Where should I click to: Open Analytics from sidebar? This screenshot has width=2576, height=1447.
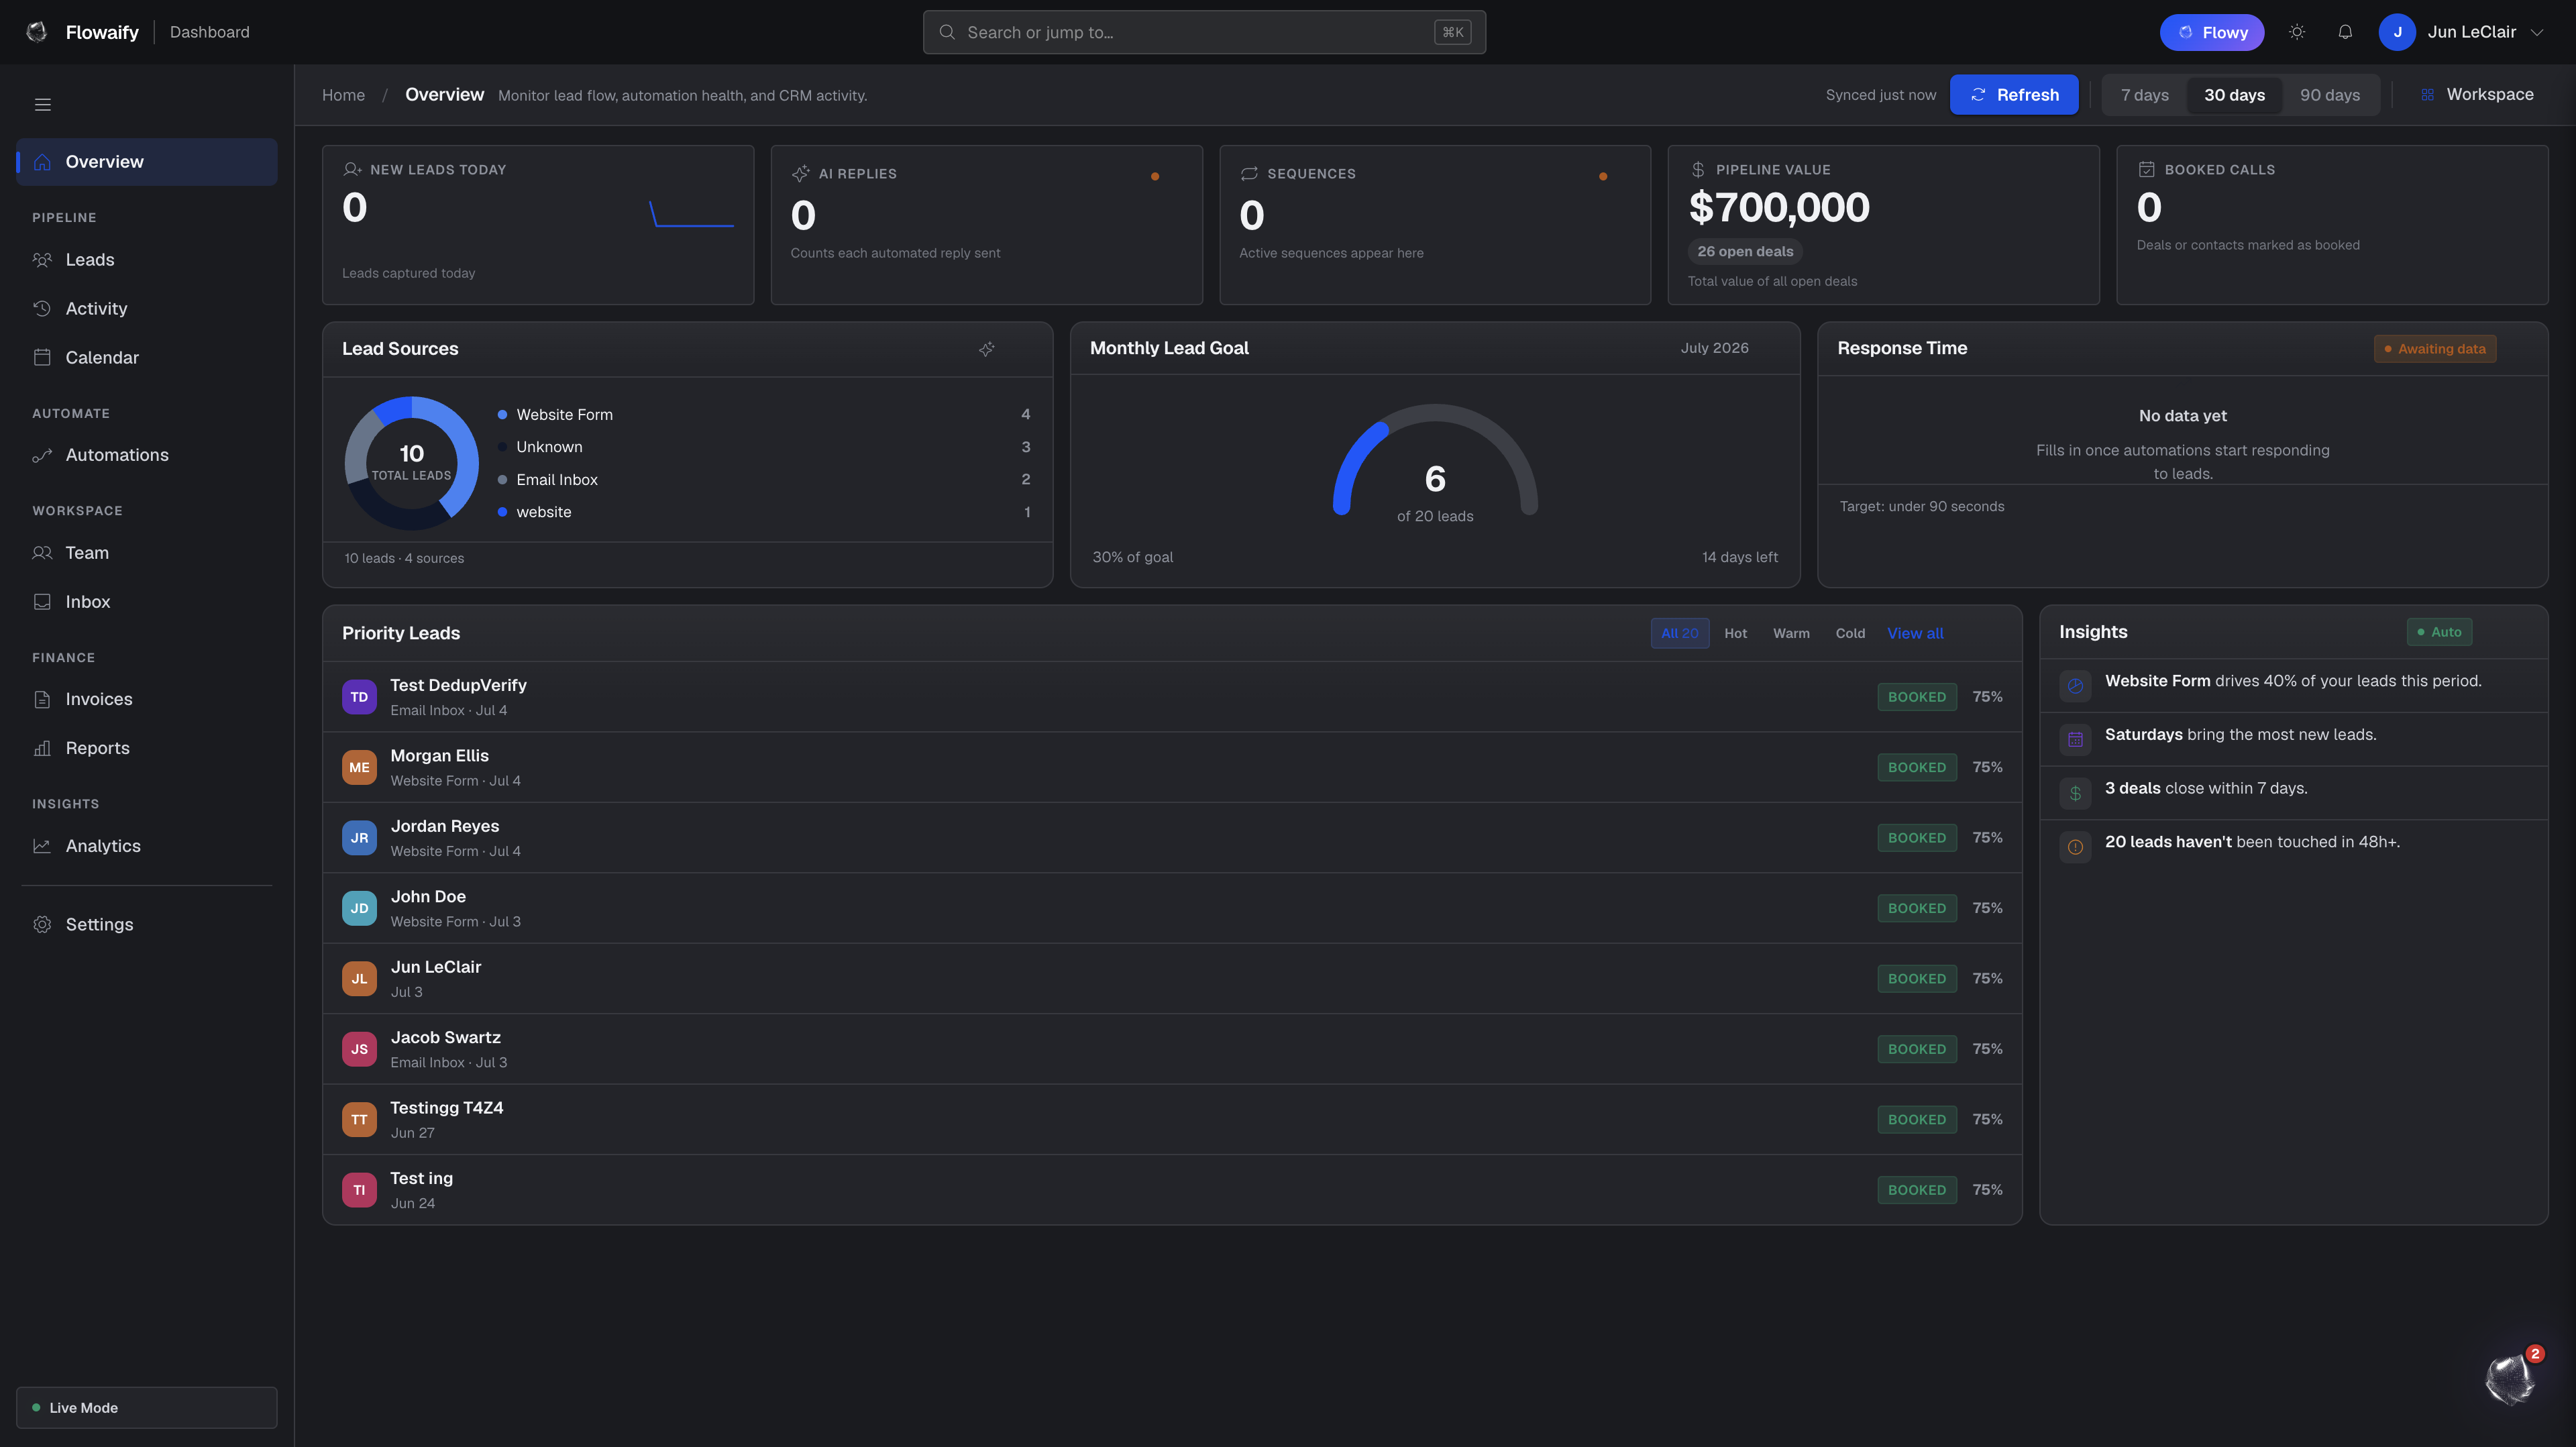[x=147, y=846]
